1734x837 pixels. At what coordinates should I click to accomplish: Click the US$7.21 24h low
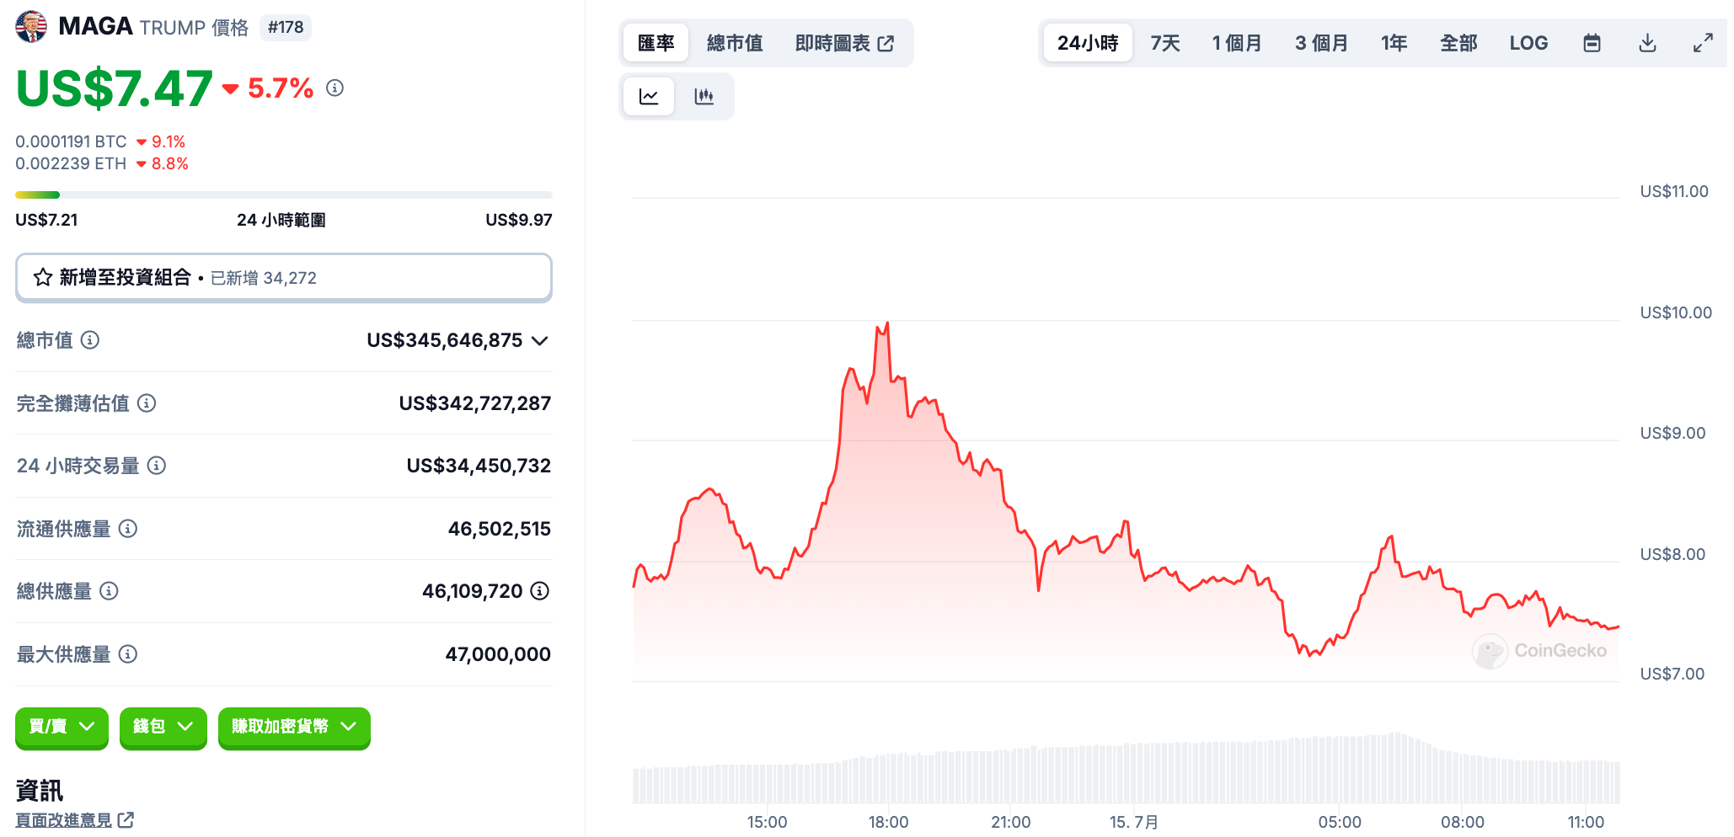pyautogui.click(x=46, y=220)
